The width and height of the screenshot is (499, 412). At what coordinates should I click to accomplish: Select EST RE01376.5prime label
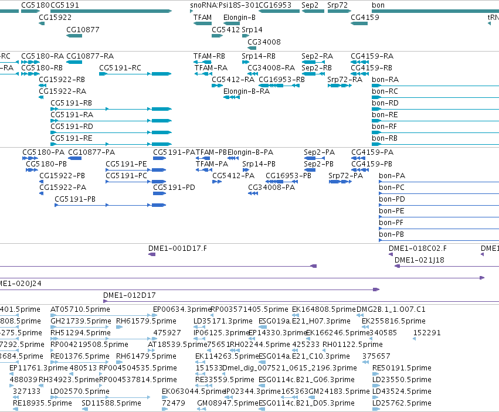pyautogui.click(x=80, y=356)
